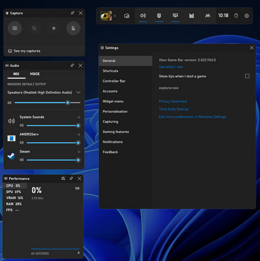Toggle click-through mouse icon on Game Bar
260x261 pixels.
(x=236, y=16)
